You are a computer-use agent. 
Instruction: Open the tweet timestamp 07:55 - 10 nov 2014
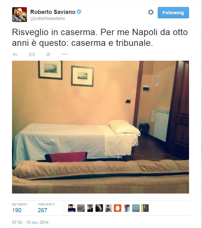[30, 222]
